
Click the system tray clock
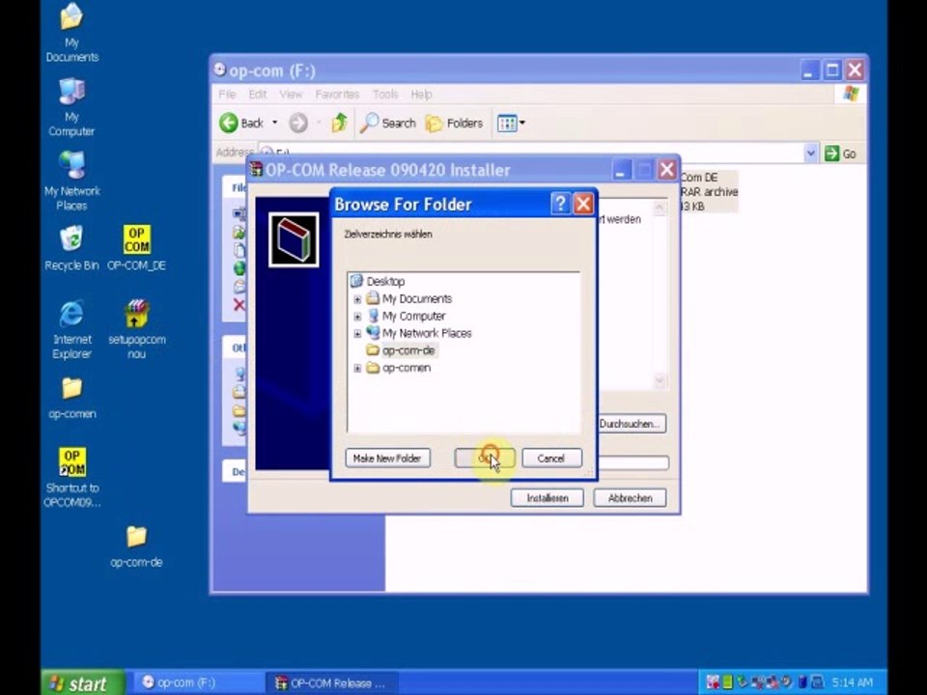pos(852,682)
